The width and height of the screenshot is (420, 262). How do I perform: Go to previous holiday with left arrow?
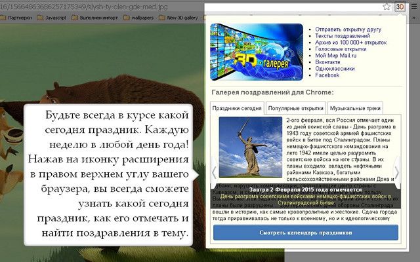(214, 173)
